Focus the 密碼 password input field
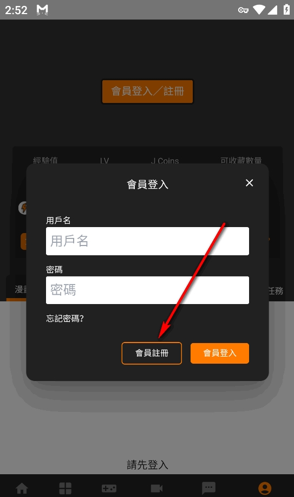This screenshot has height=497, width=294. coord(147,290)
